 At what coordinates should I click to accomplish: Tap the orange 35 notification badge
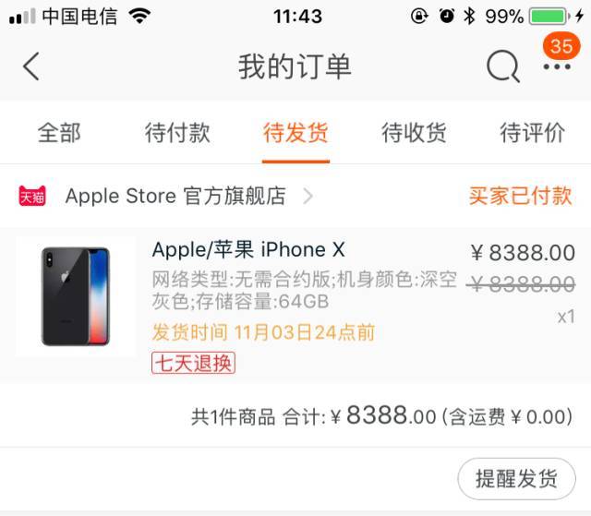point(561,46)
